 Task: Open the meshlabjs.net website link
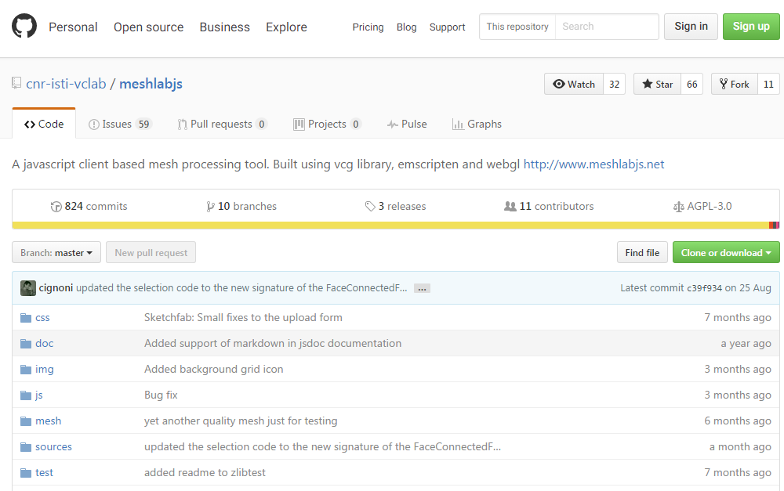[593, 164]
